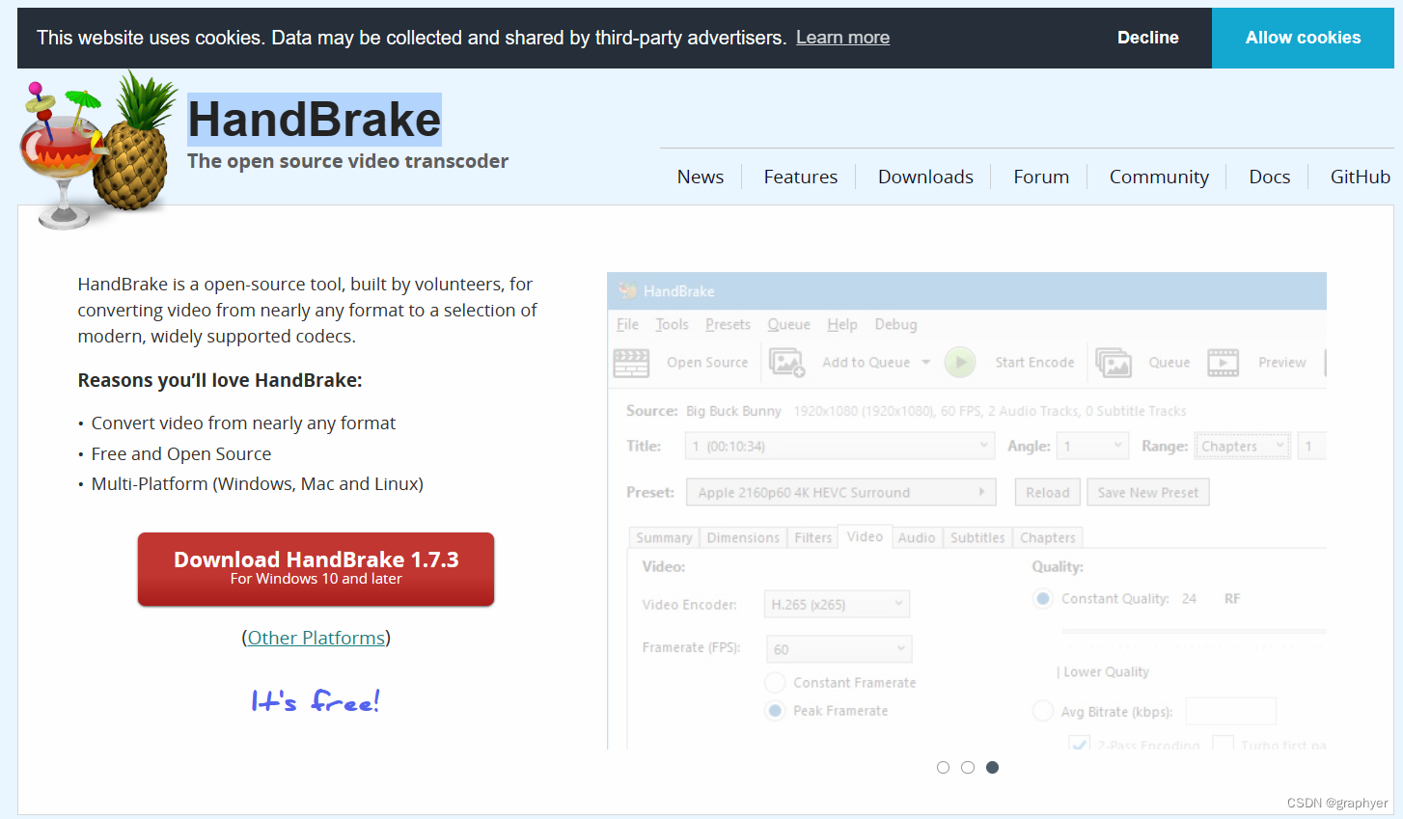Open the Framerate (FPS) 60 dropdown
This screenshot has height=819, width=1403.
coord(839,649)
